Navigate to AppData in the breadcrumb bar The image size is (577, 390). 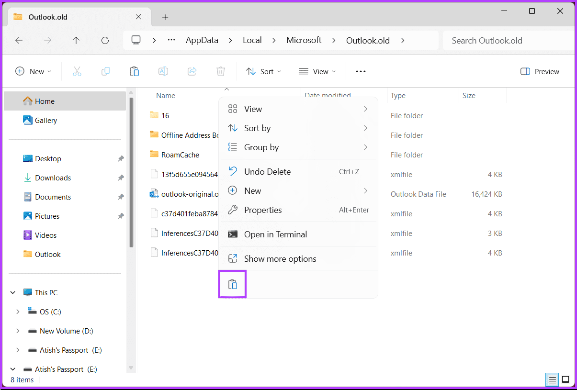coord(202,40)
